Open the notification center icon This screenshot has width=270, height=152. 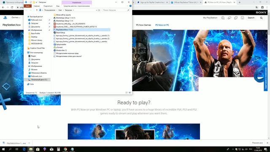[266, 149]
